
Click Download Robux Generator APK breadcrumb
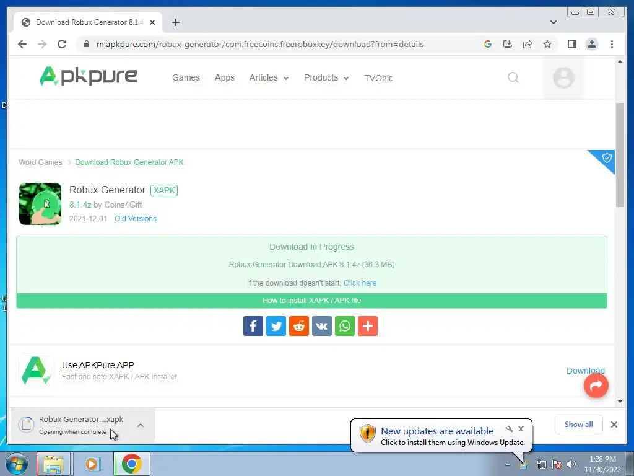point(129,162)
